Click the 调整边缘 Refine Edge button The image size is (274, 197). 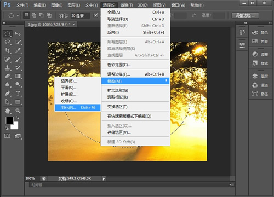(x=246, y=15)
